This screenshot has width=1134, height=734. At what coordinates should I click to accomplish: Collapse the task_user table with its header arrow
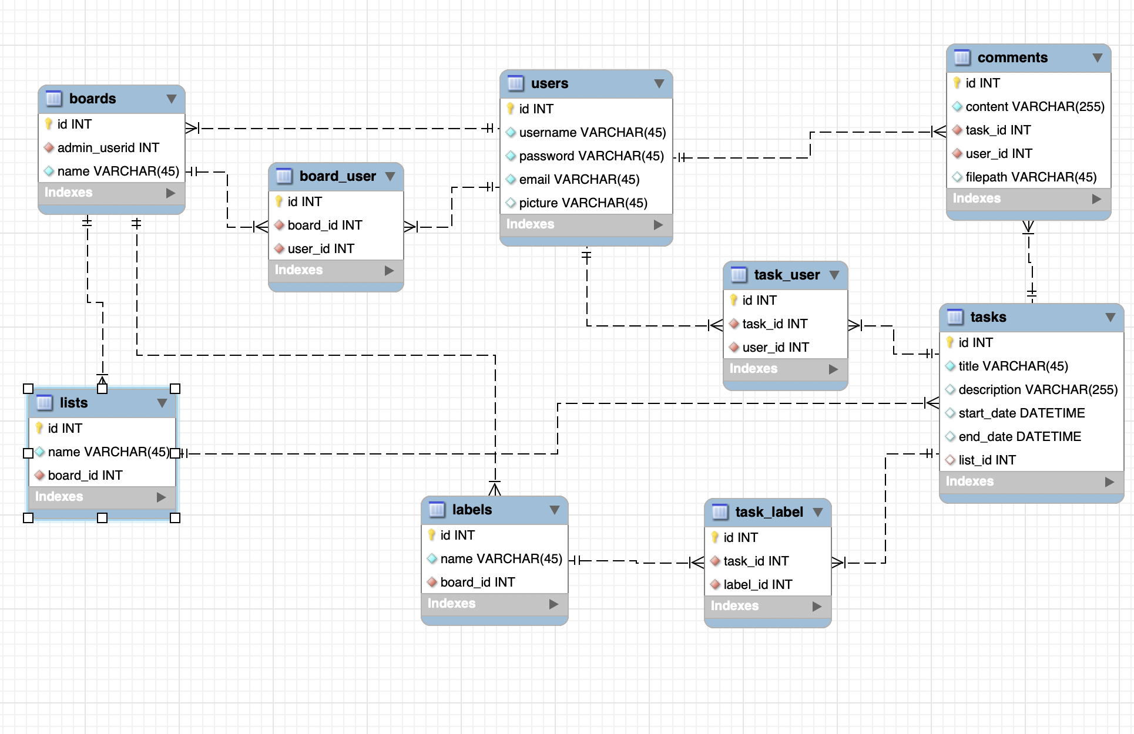834,275
